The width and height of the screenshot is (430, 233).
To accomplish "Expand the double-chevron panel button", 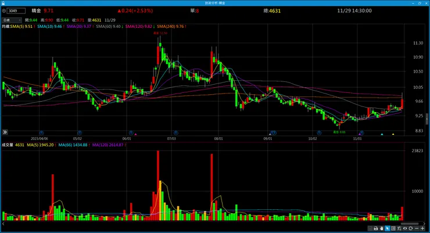I will pyautogui.click(x=5, y=132).
